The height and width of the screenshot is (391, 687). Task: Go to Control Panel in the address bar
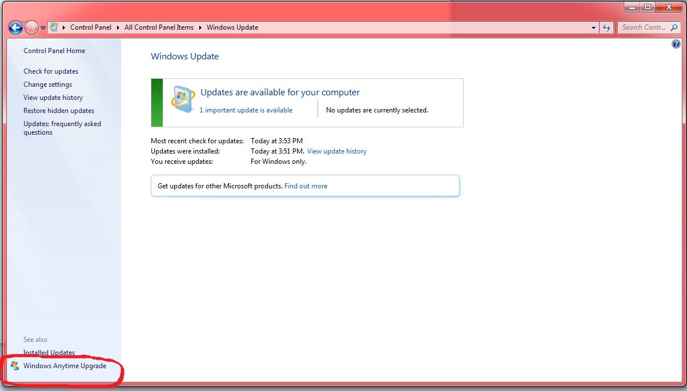(x=91, y=27)
